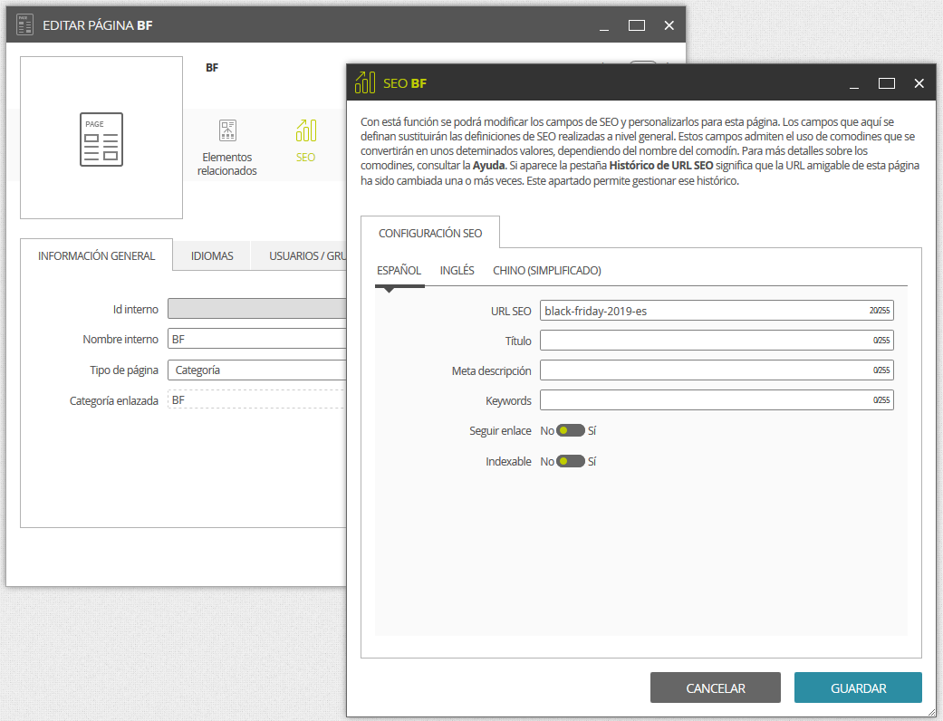Click the Título input field
The image size is (943, 721).
(717, 341)
